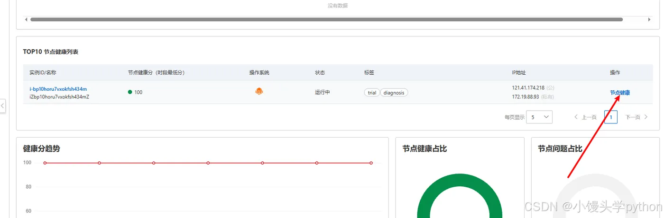Image resolution: width=664 pixels, height=218 pixels.
Task: Click the private IP 172.19.88.93
Action: [x=526, y=97]
